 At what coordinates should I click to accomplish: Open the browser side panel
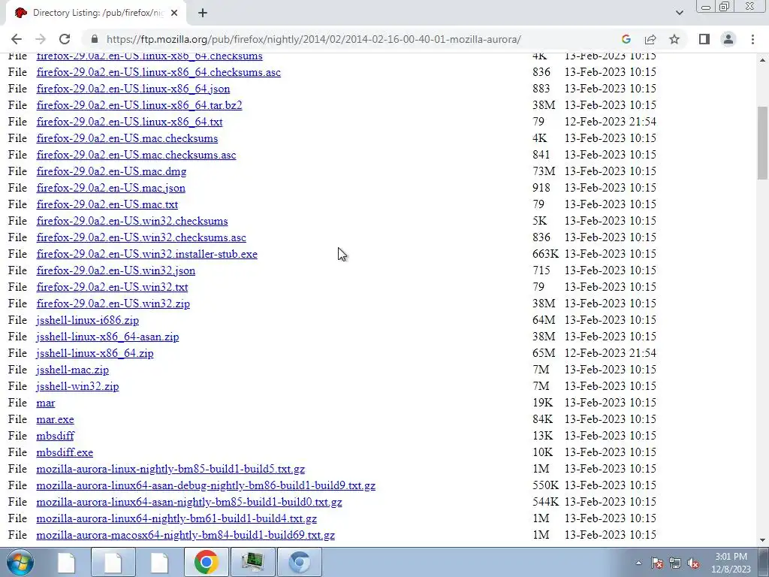click(x=704, y=39)
